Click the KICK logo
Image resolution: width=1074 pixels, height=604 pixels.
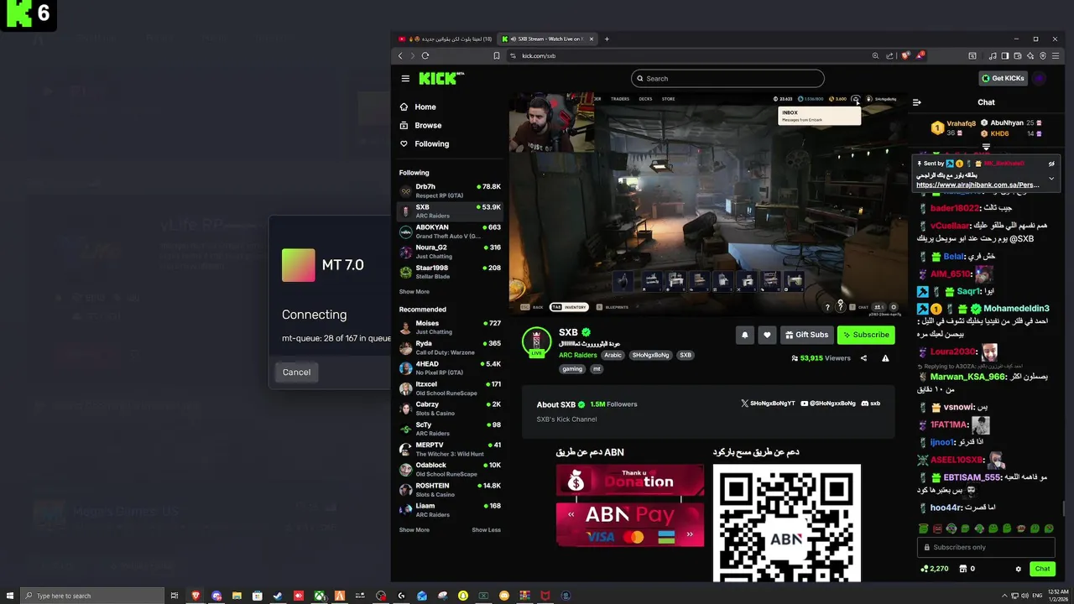441,78
